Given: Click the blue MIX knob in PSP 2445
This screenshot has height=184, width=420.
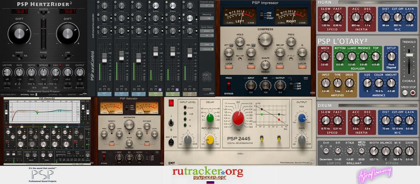Looking at the screenshot, I should click(302, 118).
